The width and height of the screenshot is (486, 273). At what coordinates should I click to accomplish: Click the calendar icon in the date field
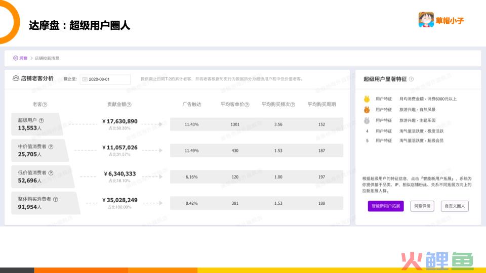click(x=85, y=79)
